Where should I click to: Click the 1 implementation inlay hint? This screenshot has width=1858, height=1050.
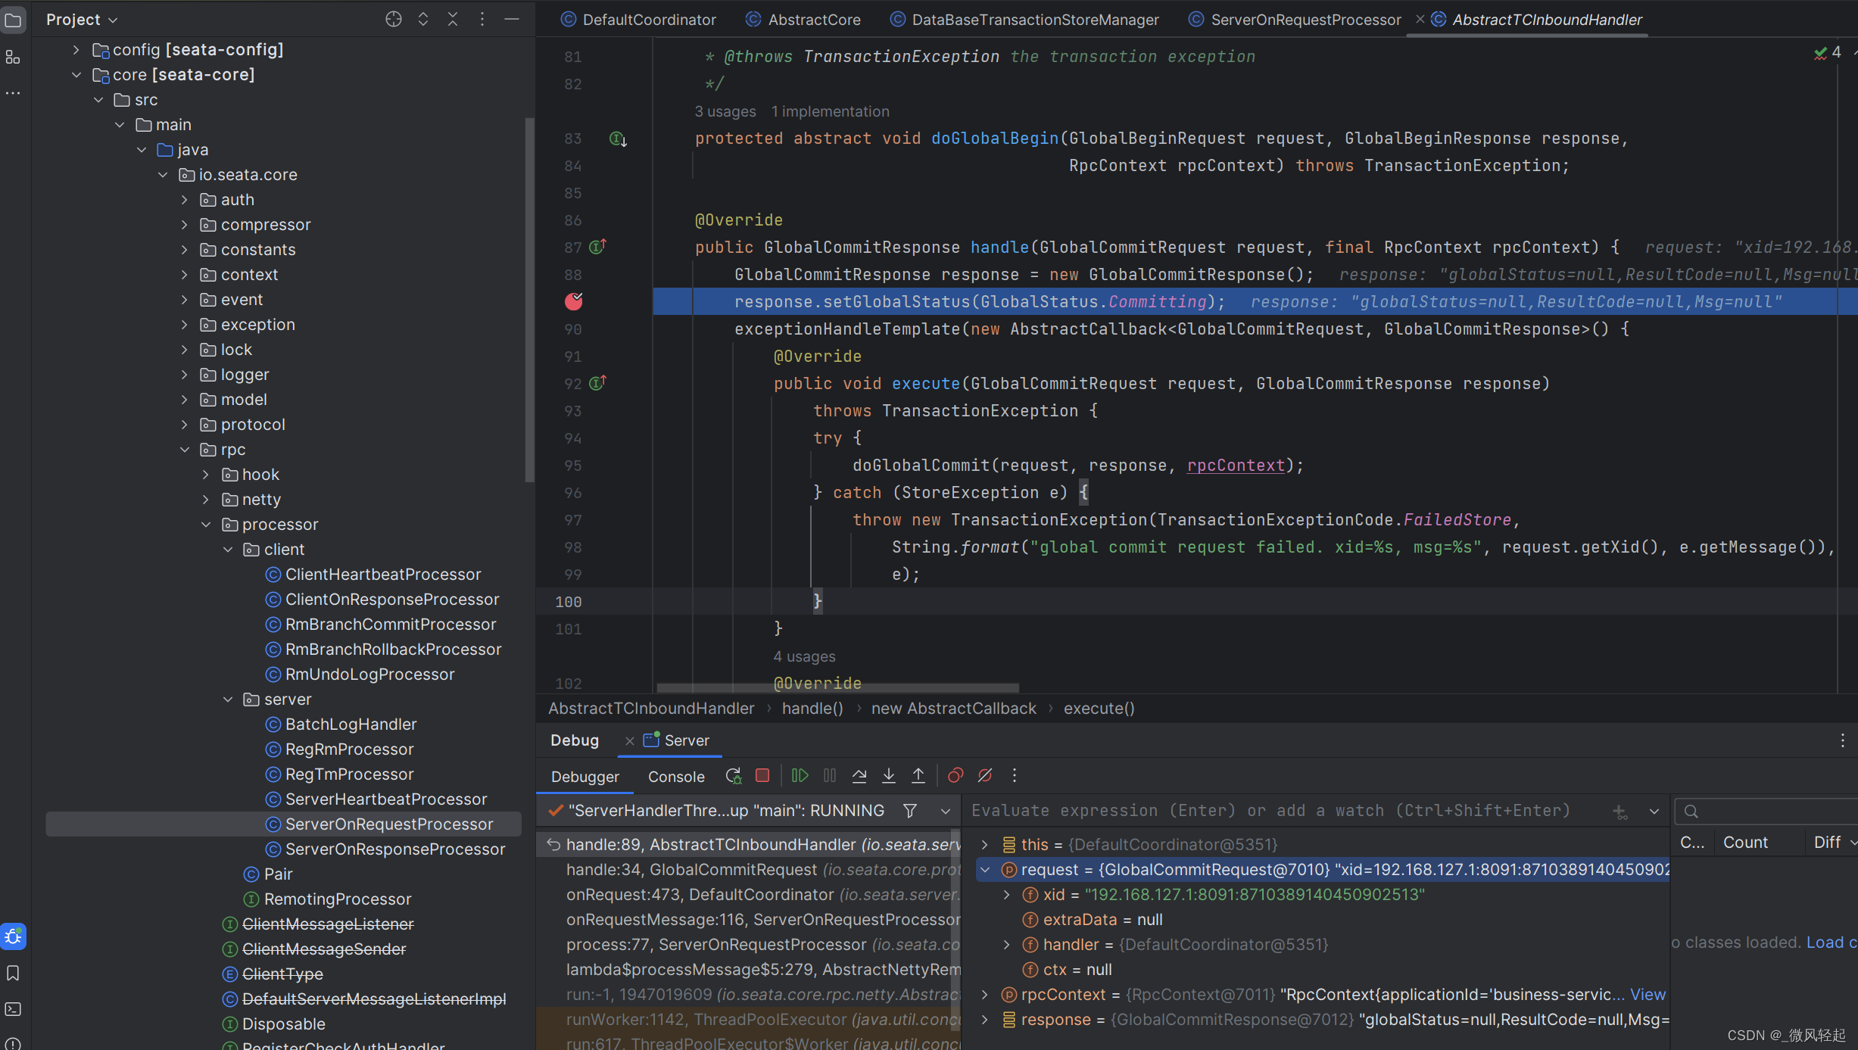click(x=830, y=111)
